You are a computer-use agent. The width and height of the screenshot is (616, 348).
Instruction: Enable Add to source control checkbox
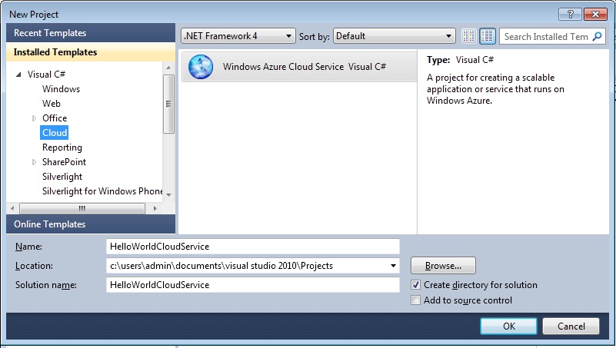416,300
